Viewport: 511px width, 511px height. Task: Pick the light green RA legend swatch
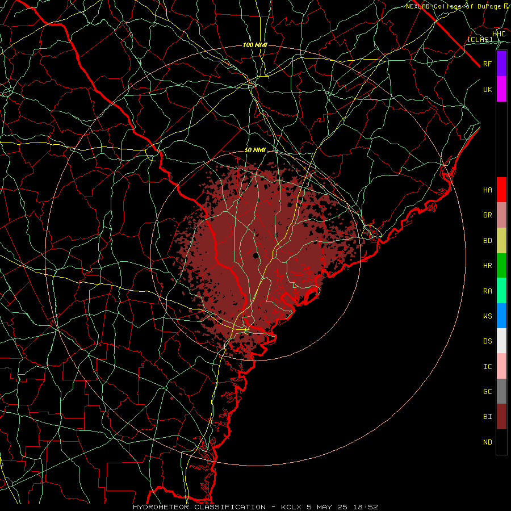point(501,291)
